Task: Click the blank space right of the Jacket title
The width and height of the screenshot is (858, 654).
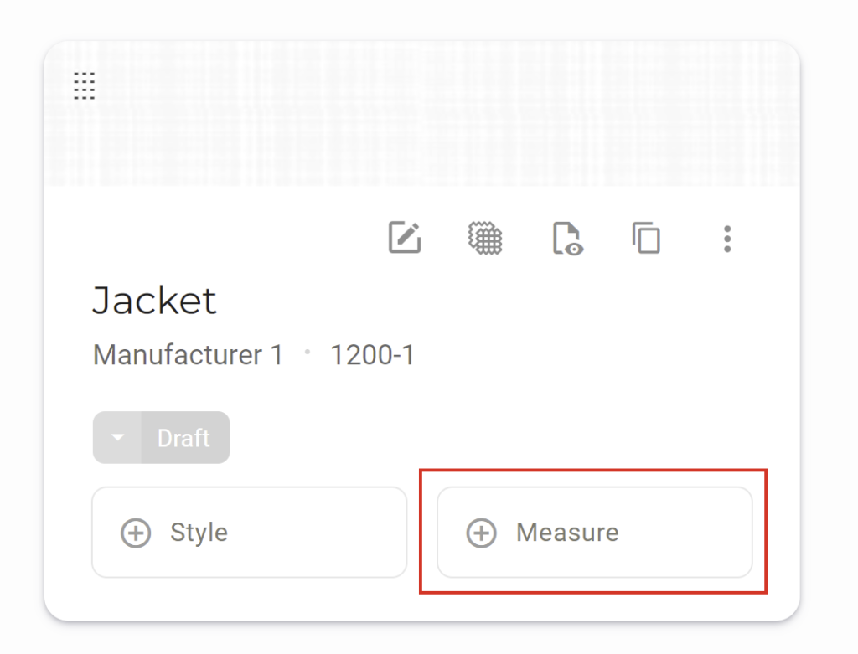Action: pos(503,301)
